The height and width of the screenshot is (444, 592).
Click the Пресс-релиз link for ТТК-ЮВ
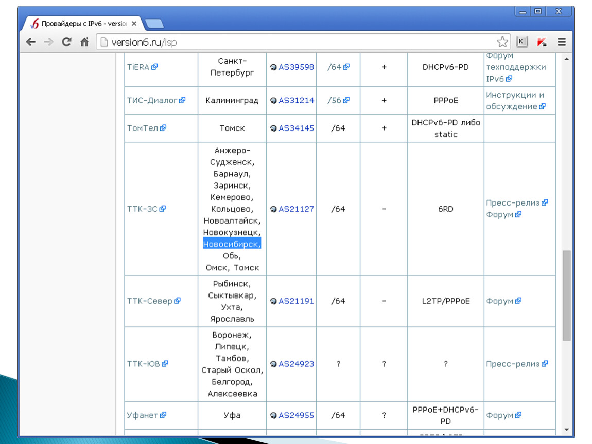[x=513, y=364]
